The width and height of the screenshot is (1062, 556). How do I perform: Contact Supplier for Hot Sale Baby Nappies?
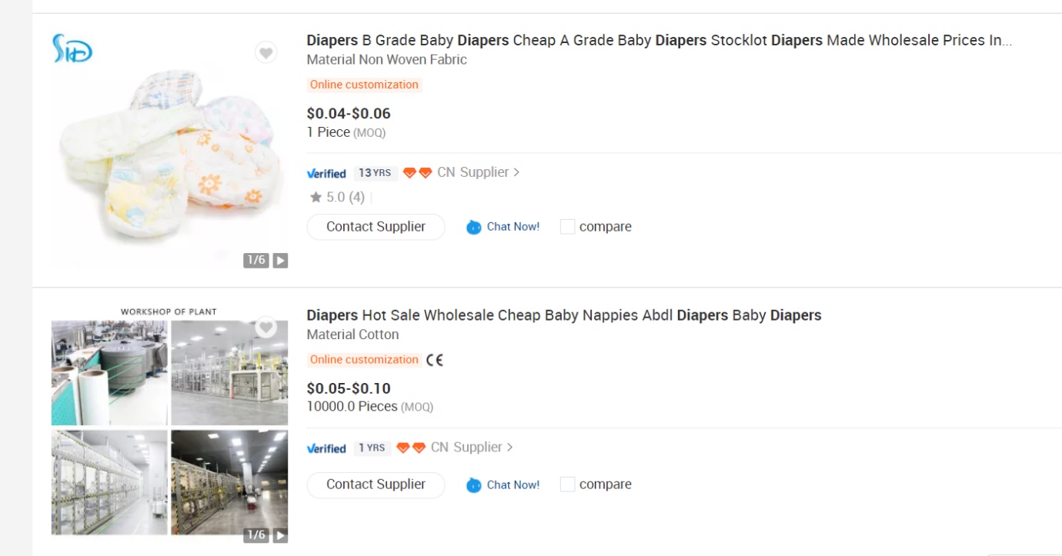pyautogui.click(x=376, y=484)
